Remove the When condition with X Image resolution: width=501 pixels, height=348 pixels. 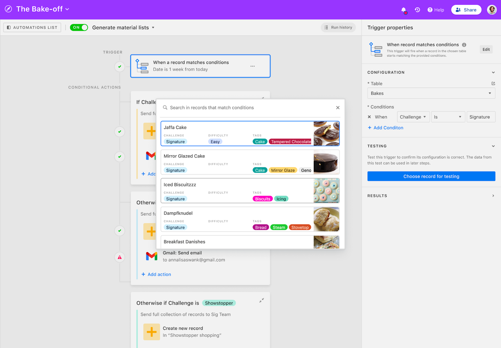pyautogui.click(x=369, y=117)
